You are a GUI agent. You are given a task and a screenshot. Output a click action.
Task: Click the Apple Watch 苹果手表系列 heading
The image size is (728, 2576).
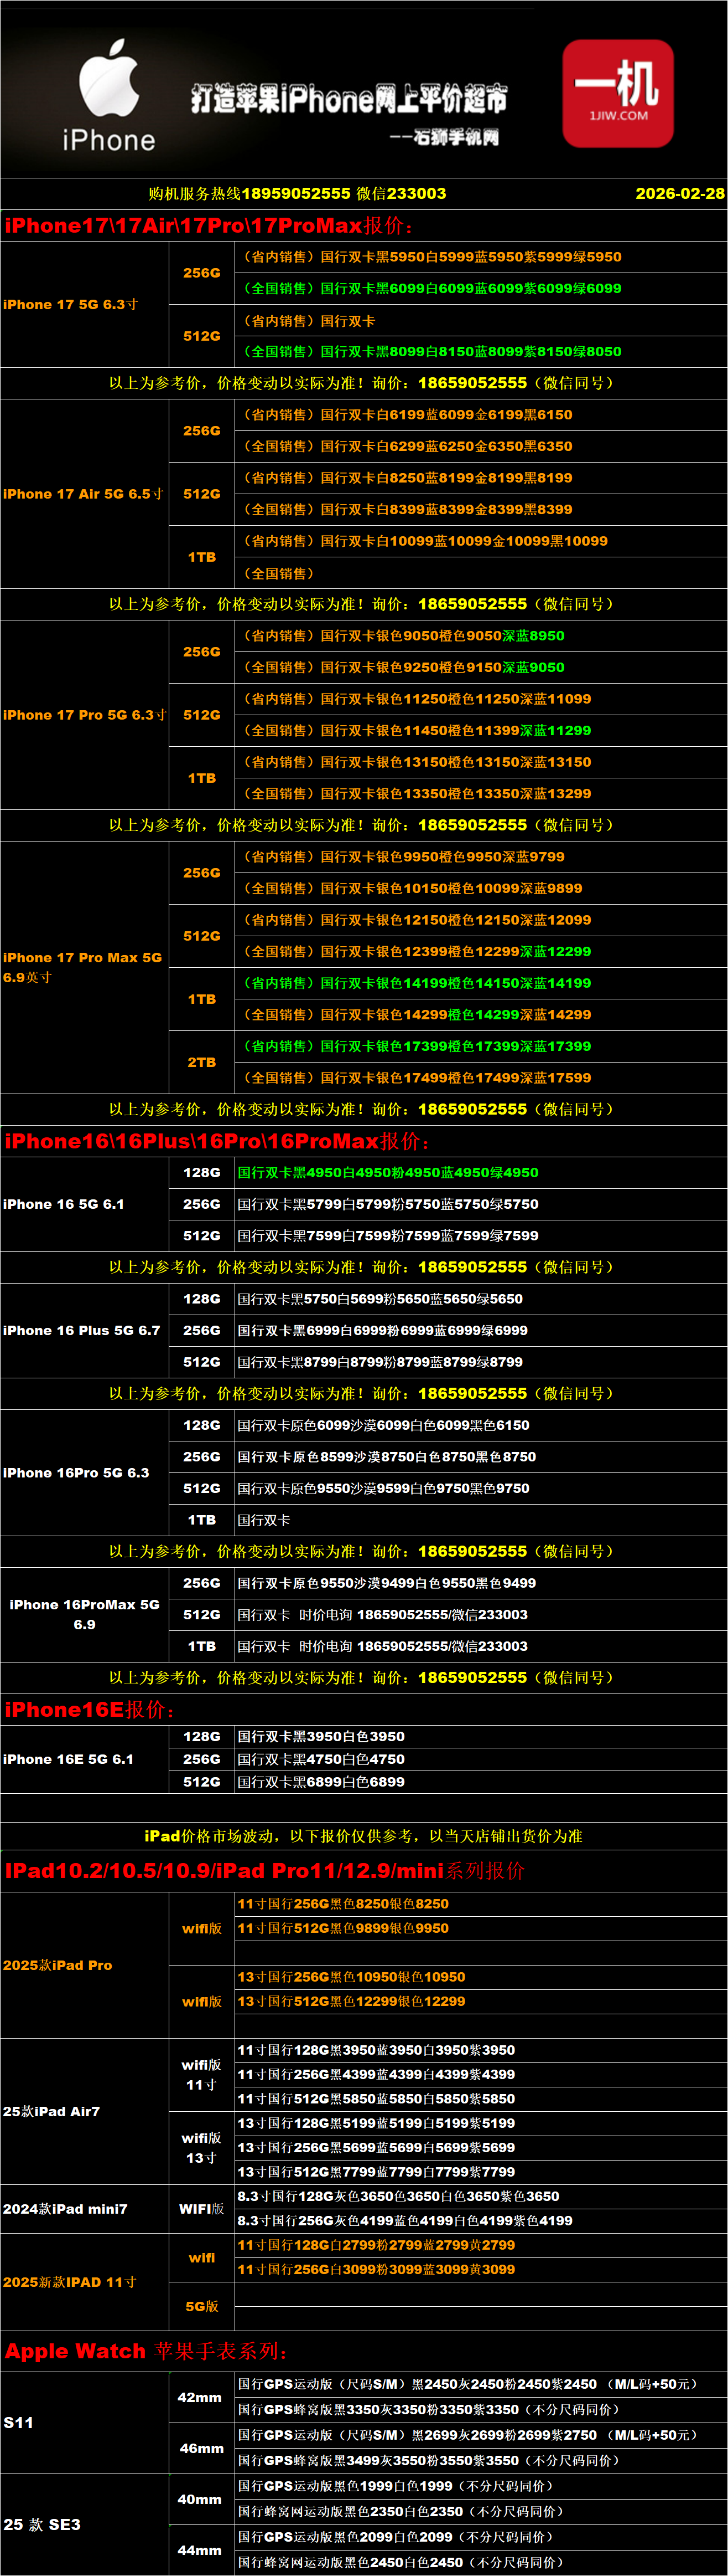146,2351
